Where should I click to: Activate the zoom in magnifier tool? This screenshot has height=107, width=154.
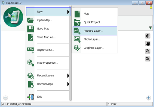tap(148, 51)
